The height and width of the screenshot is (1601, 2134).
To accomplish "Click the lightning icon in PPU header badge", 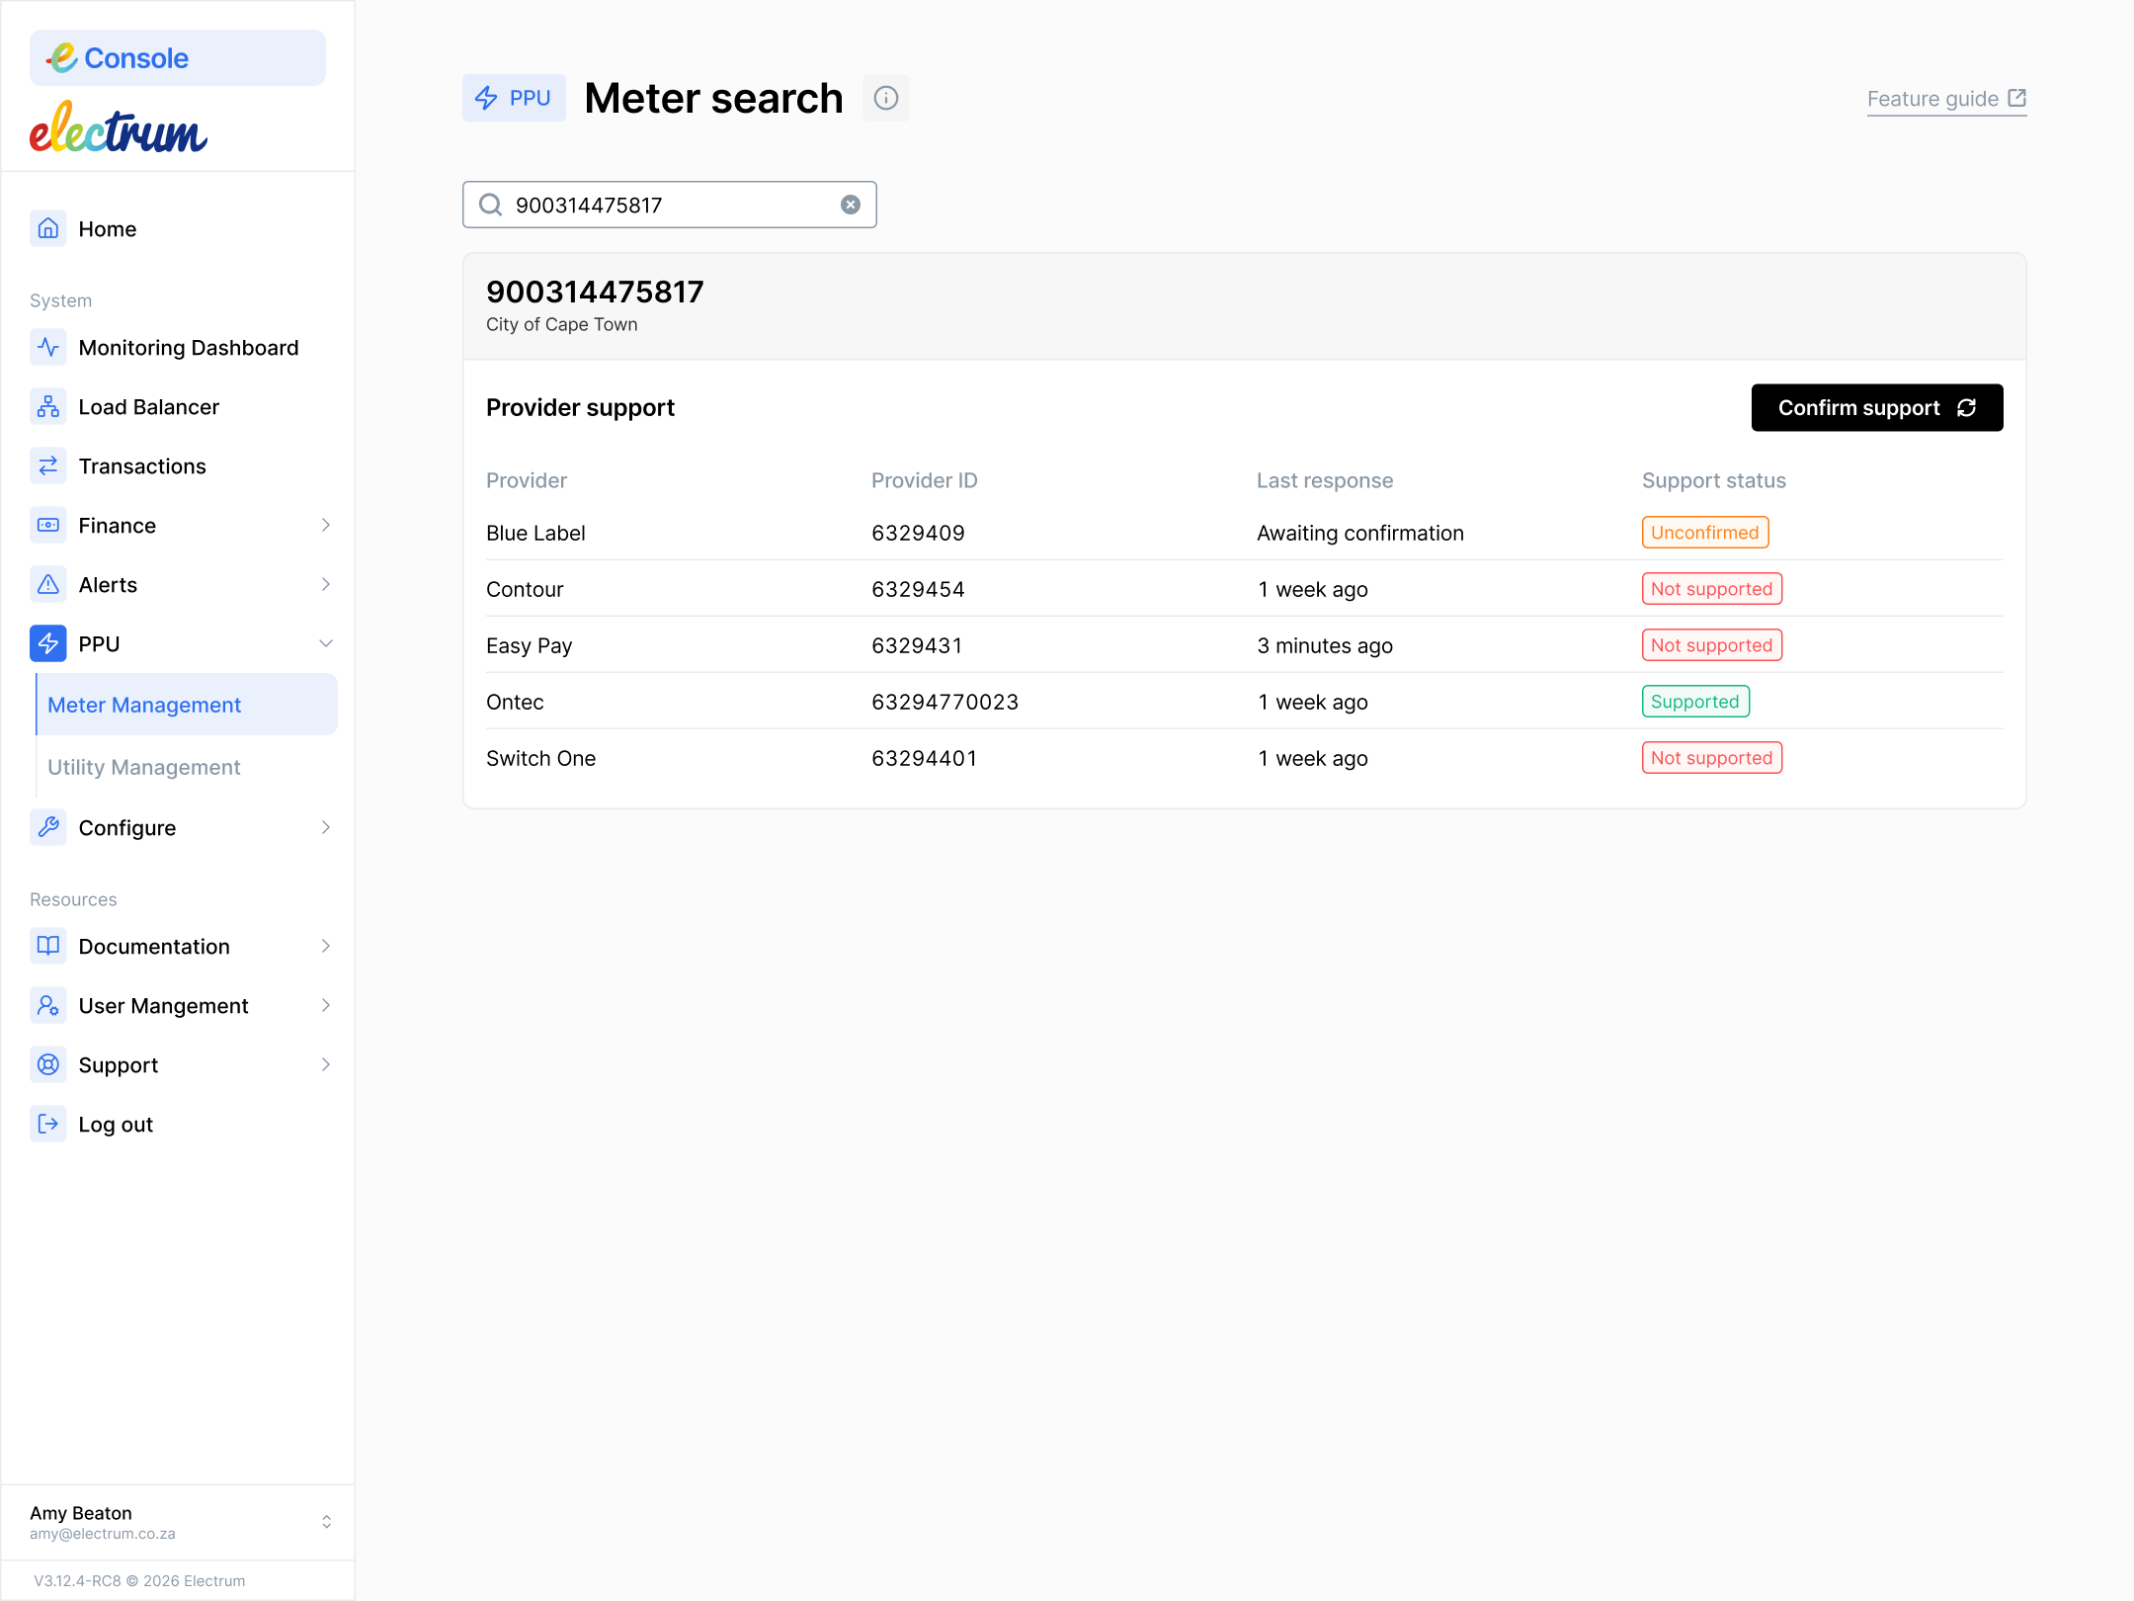I will coord(486,98).
